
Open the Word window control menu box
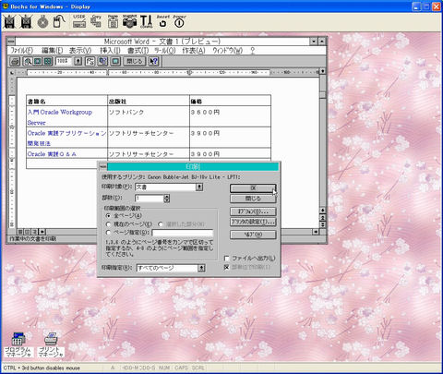pyautogui.click(x=11, y=41)
